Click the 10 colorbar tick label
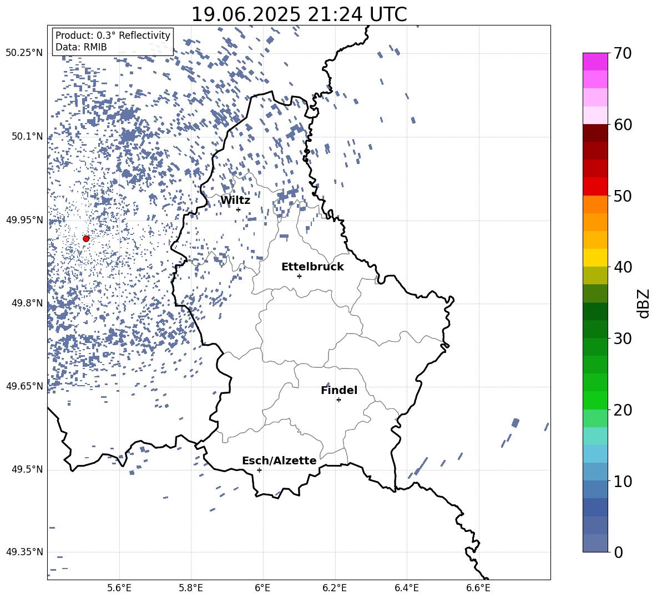 click(623, 481)
